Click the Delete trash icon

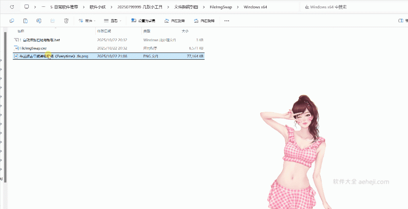66,21
